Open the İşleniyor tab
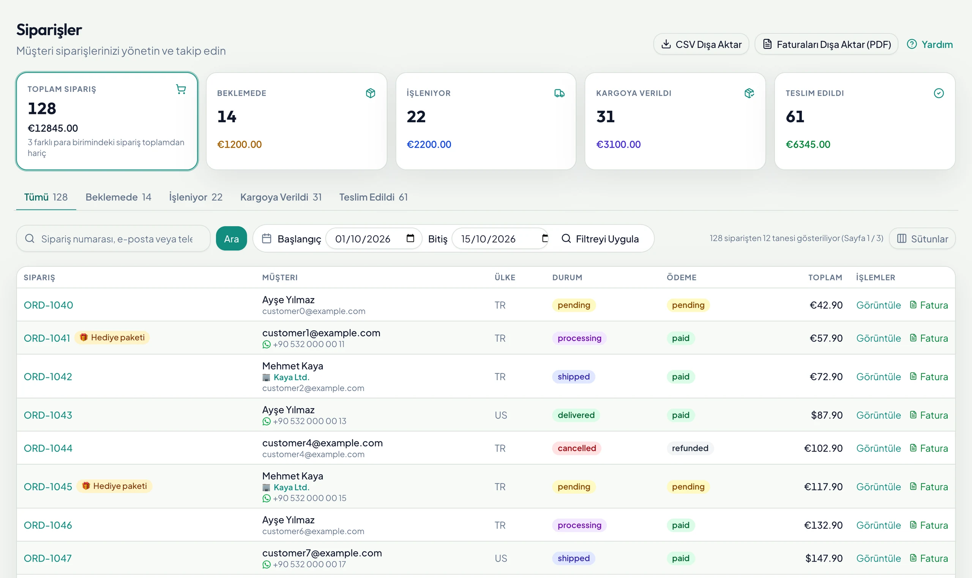Viewport: 972px width, 578px height. coord(196,197)
